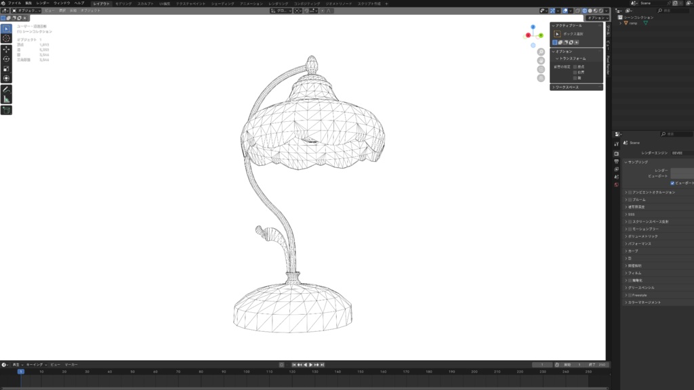Switch to the シェーディング workspace tab

[x=222, y=3]
